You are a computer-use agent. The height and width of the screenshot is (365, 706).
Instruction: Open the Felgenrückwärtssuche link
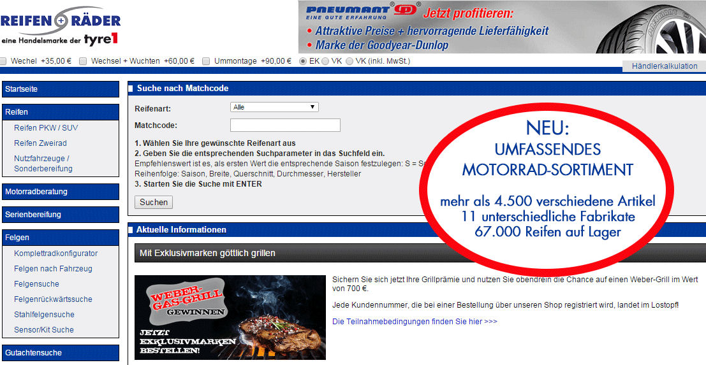[53, 299]
